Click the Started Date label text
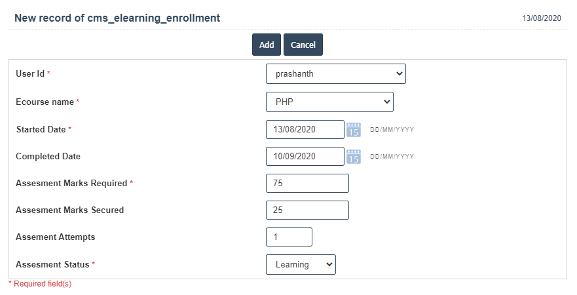 click(41, 130)
